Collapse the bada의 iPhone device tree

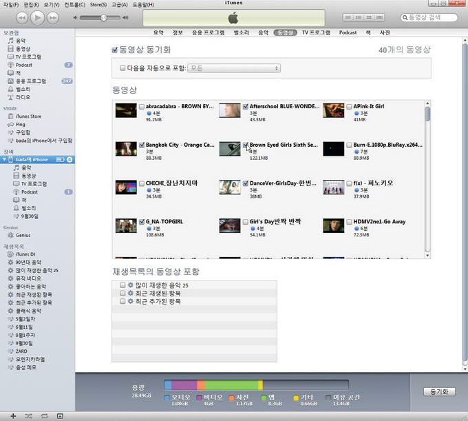(x=4, y=160)
